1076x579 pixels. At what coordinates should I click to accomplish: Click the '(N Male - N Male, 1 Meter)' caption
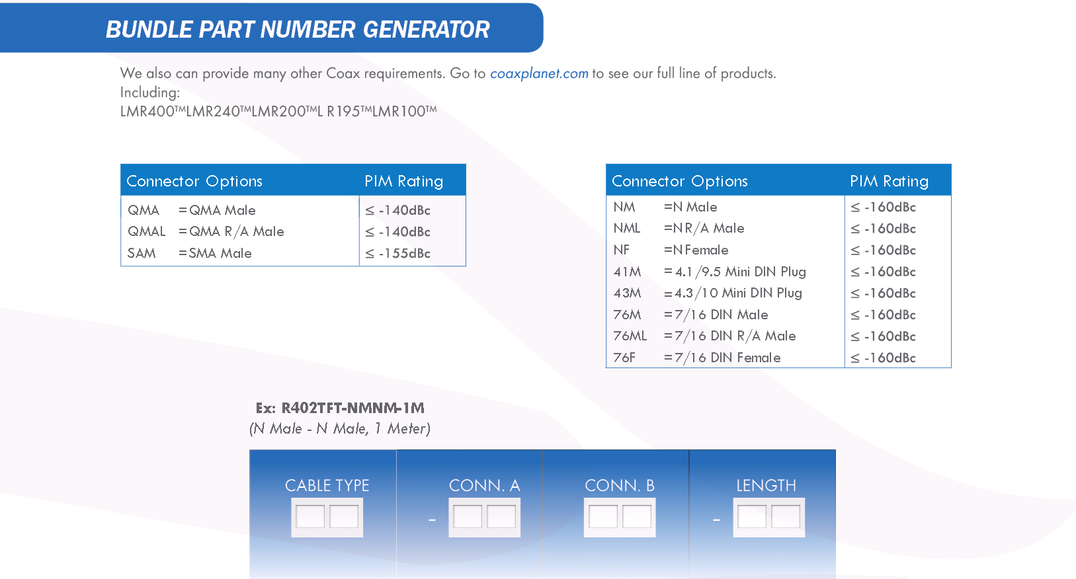(x=340, y=429)
